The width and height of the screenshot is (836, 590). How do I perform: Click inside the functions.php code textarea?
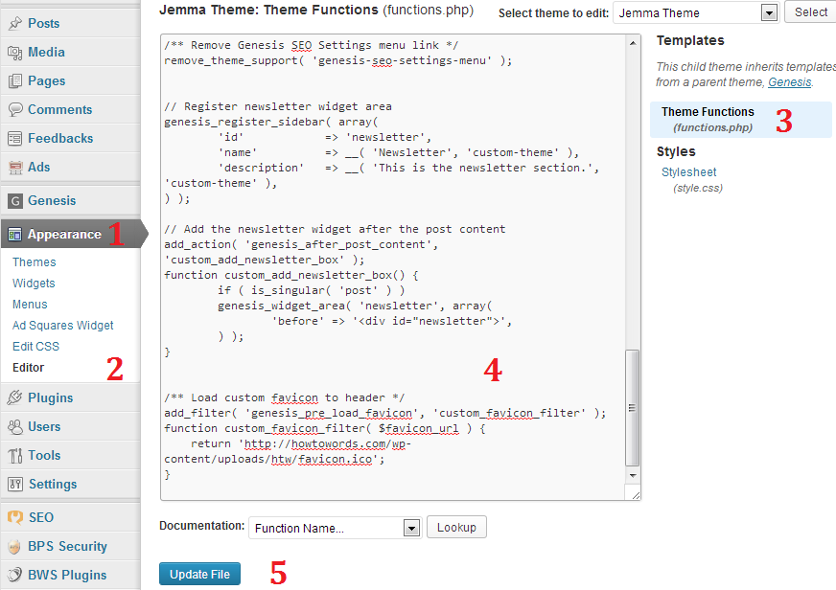(x=393, y=267)
